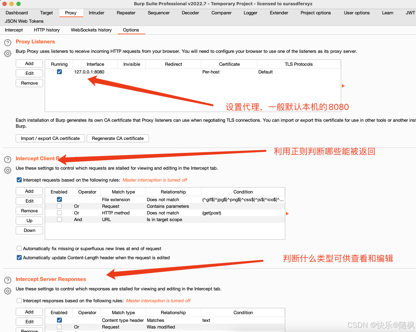416x332 pixels.
Task: Open the Project options tab
Action: pyautogui.click(x=316, y=13)
